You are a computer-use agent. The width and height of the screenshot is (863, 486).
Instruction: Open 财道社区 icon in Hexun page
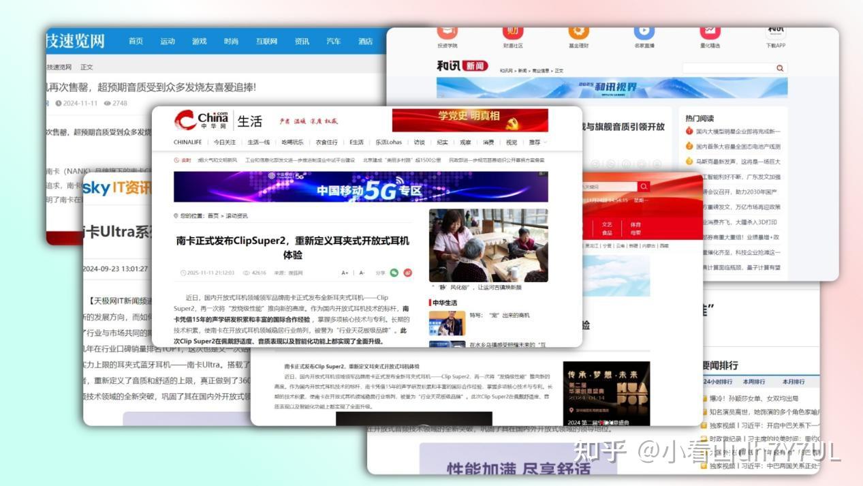[x=513, y=32]
